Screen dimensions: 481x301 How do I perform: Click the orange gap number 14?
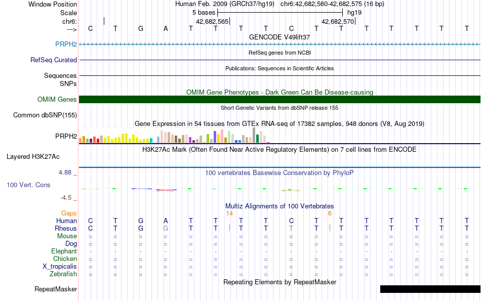(229, 213)
